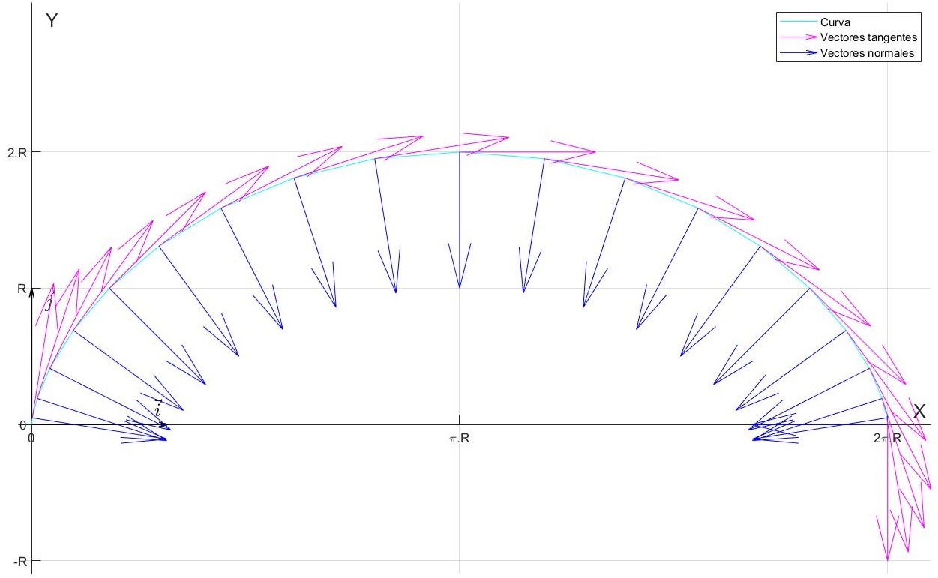Click the magenta arrow icon in legend

click(x=796, y=37)
